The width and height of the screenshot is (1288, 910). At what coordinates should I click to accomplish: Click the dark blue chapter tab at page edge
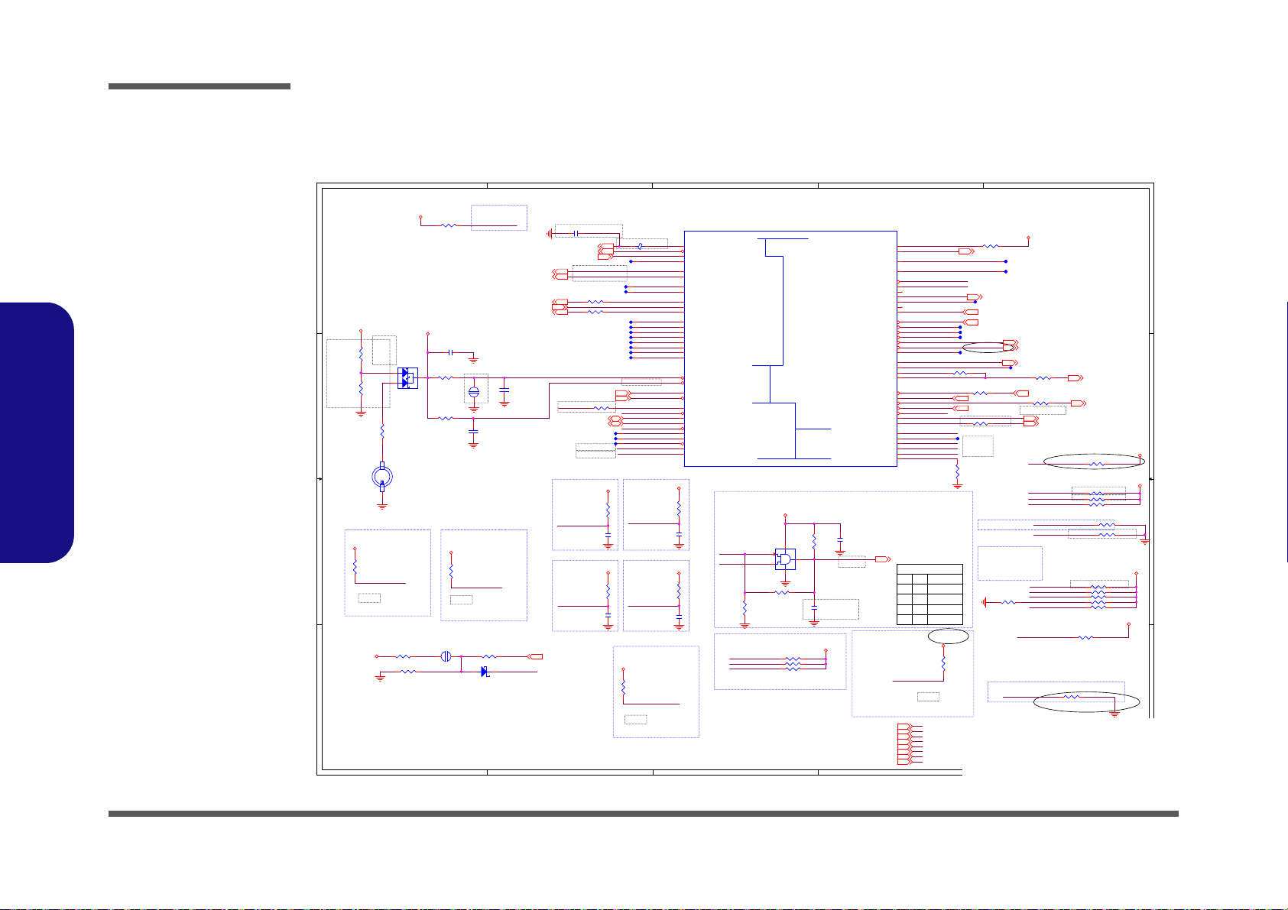[37, 433]
